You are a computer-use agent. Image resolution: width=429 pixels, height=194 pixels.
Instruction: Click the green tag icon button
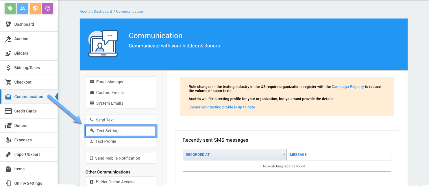(x=10, y=8)
